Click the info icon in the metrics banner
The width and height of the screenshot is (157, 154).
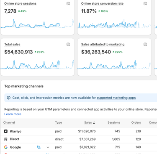click(x=9, y=98)
